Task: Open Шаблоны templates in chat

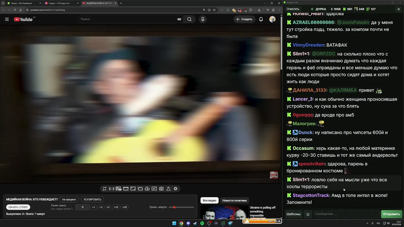Action: 294,214
